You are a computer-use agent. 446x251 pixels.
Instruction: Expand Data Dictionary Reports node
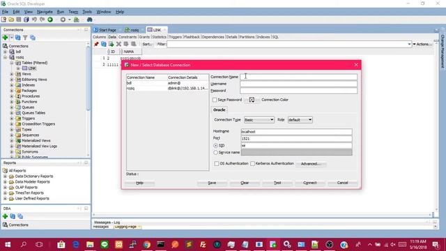coord(5,176)
